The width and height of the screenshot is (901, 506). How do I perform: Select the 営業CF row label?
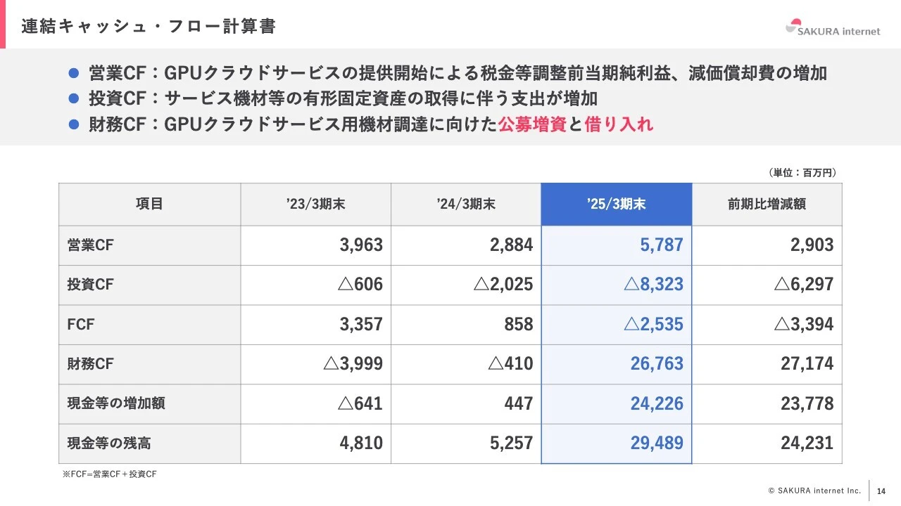(90, 245)
